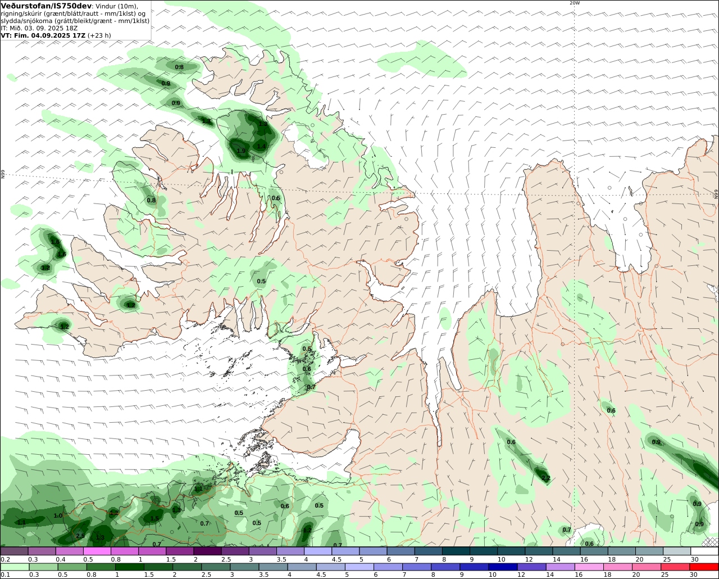Click the '(+23 h)' forecast offset text
This screenshot has height=579, width=719.
point(99,35)
